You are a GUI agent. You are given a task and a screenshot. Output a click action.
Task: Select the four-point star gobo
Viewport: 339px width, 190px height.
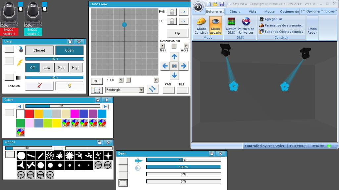(108, 156)
